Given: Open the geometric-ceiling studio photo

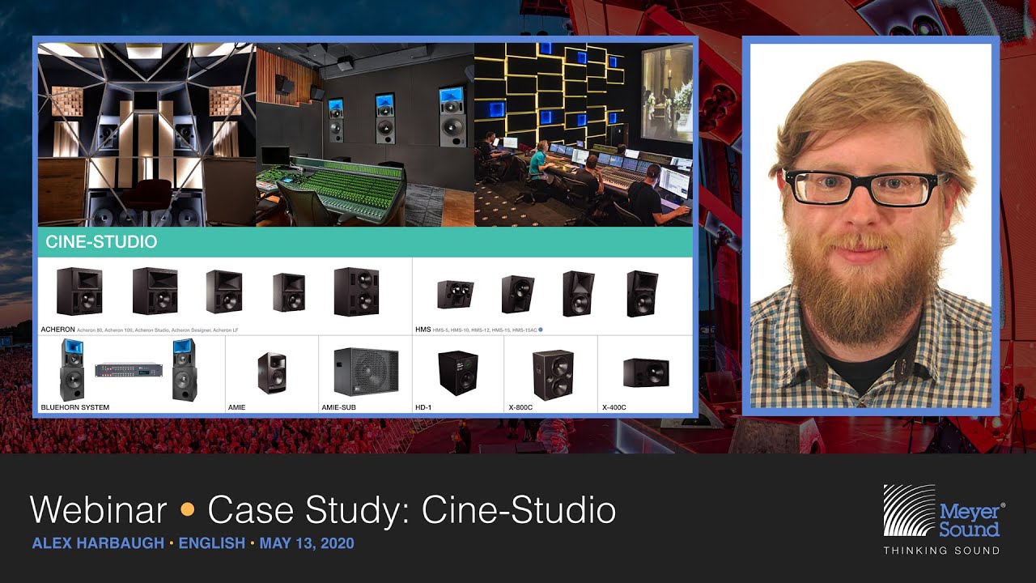Looking at the screenshot, I should [x=147, y=135].
